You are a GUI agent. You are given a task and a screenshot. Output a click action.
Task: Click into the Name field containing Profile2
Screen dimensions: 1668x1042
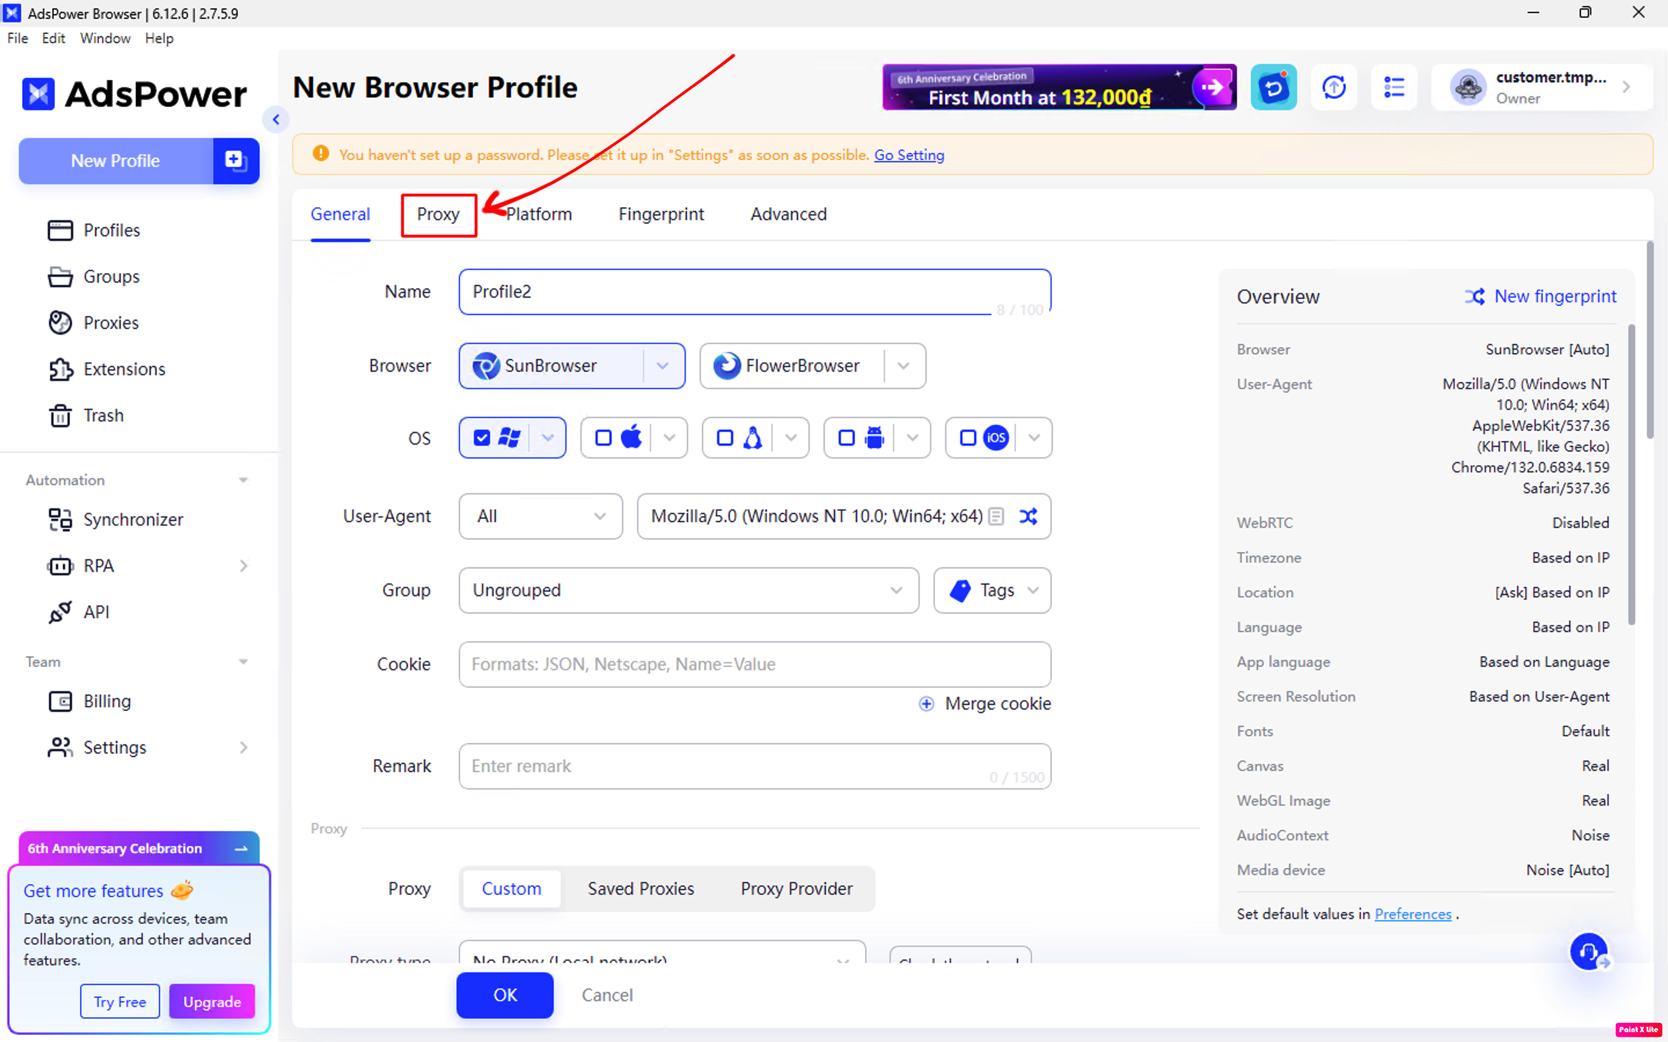pos(755,292)
